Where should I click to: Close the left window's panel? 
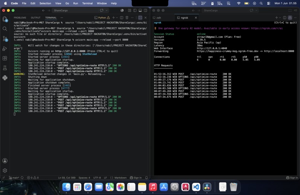point(146,17)
